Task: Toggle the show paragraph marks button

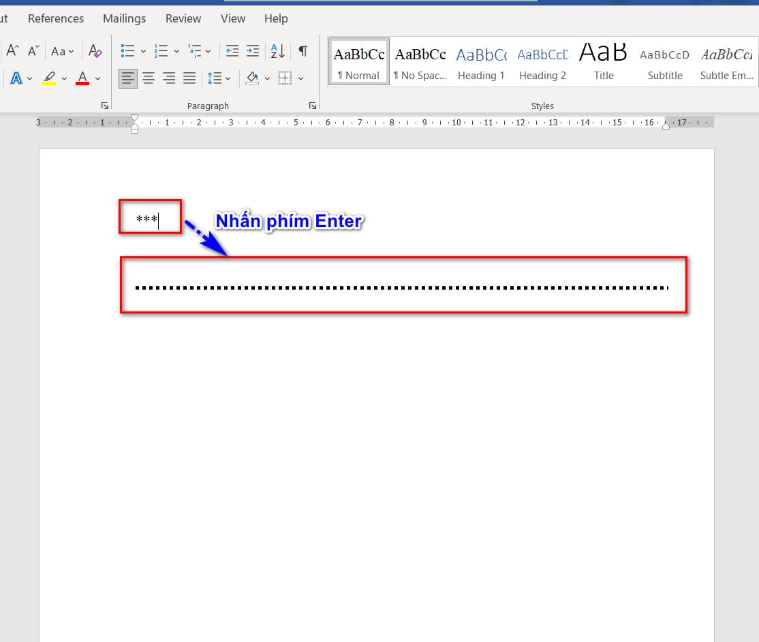Action: click(x=303, y=51)
